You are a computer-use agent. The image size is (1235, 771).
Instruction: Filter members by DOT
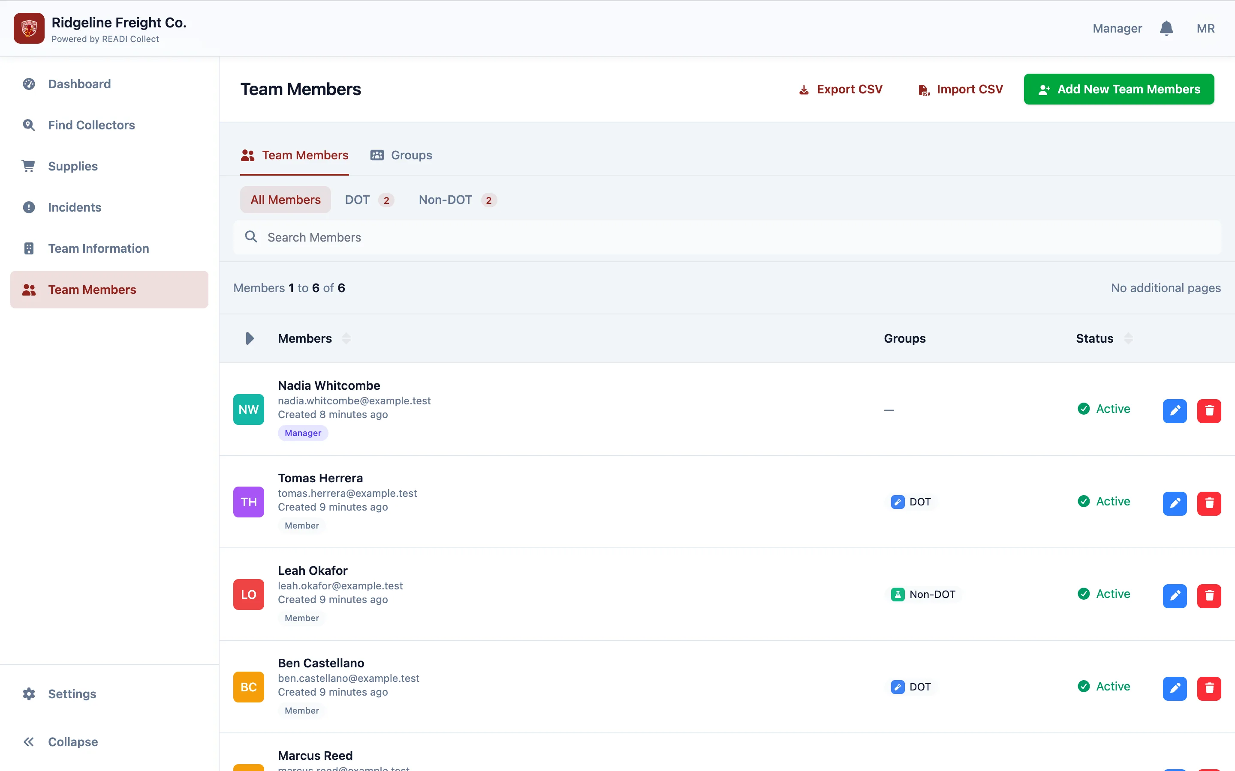point(369,199)
